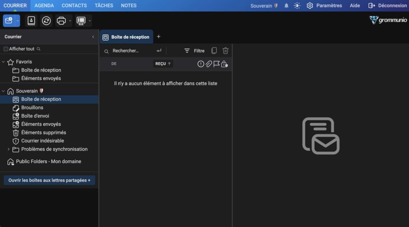Click the monitor view layout icon
This screenshot has width=409, height=227.
pos(81,21)
